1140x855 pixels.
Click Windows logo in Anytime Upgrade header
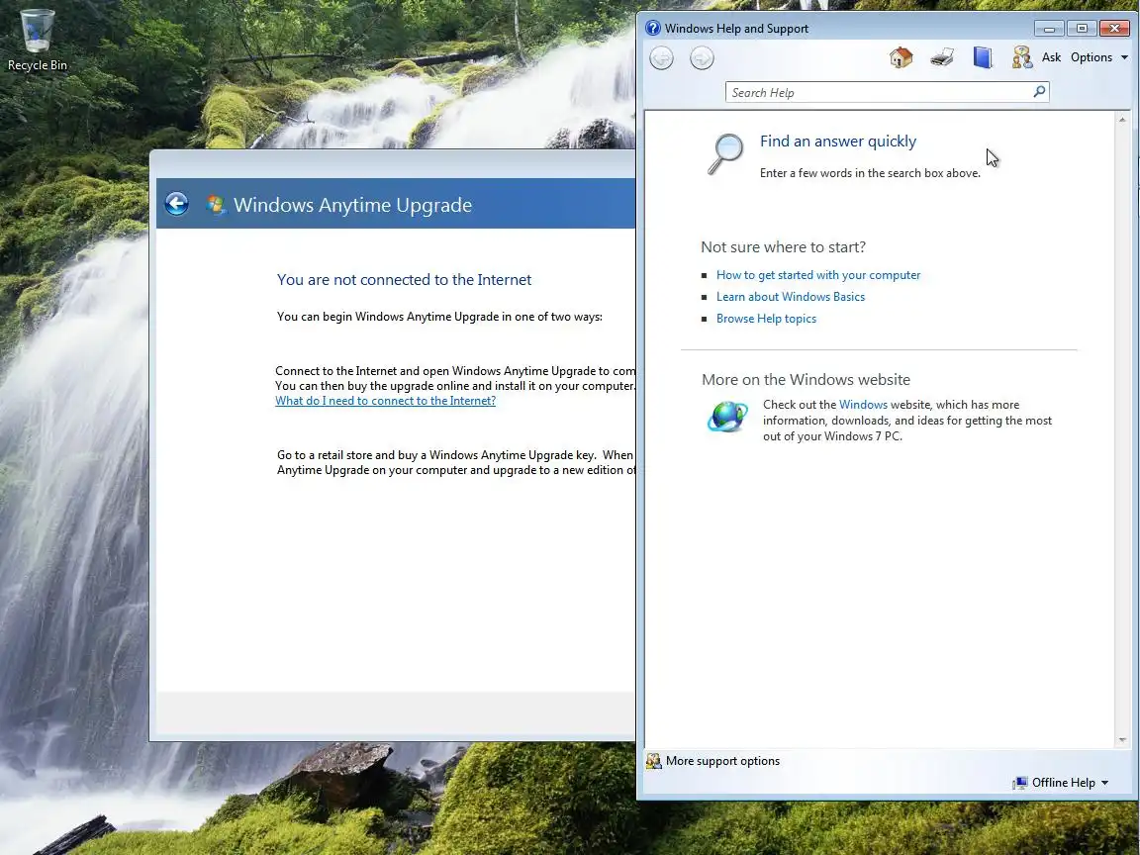click(x=215, y=204)
